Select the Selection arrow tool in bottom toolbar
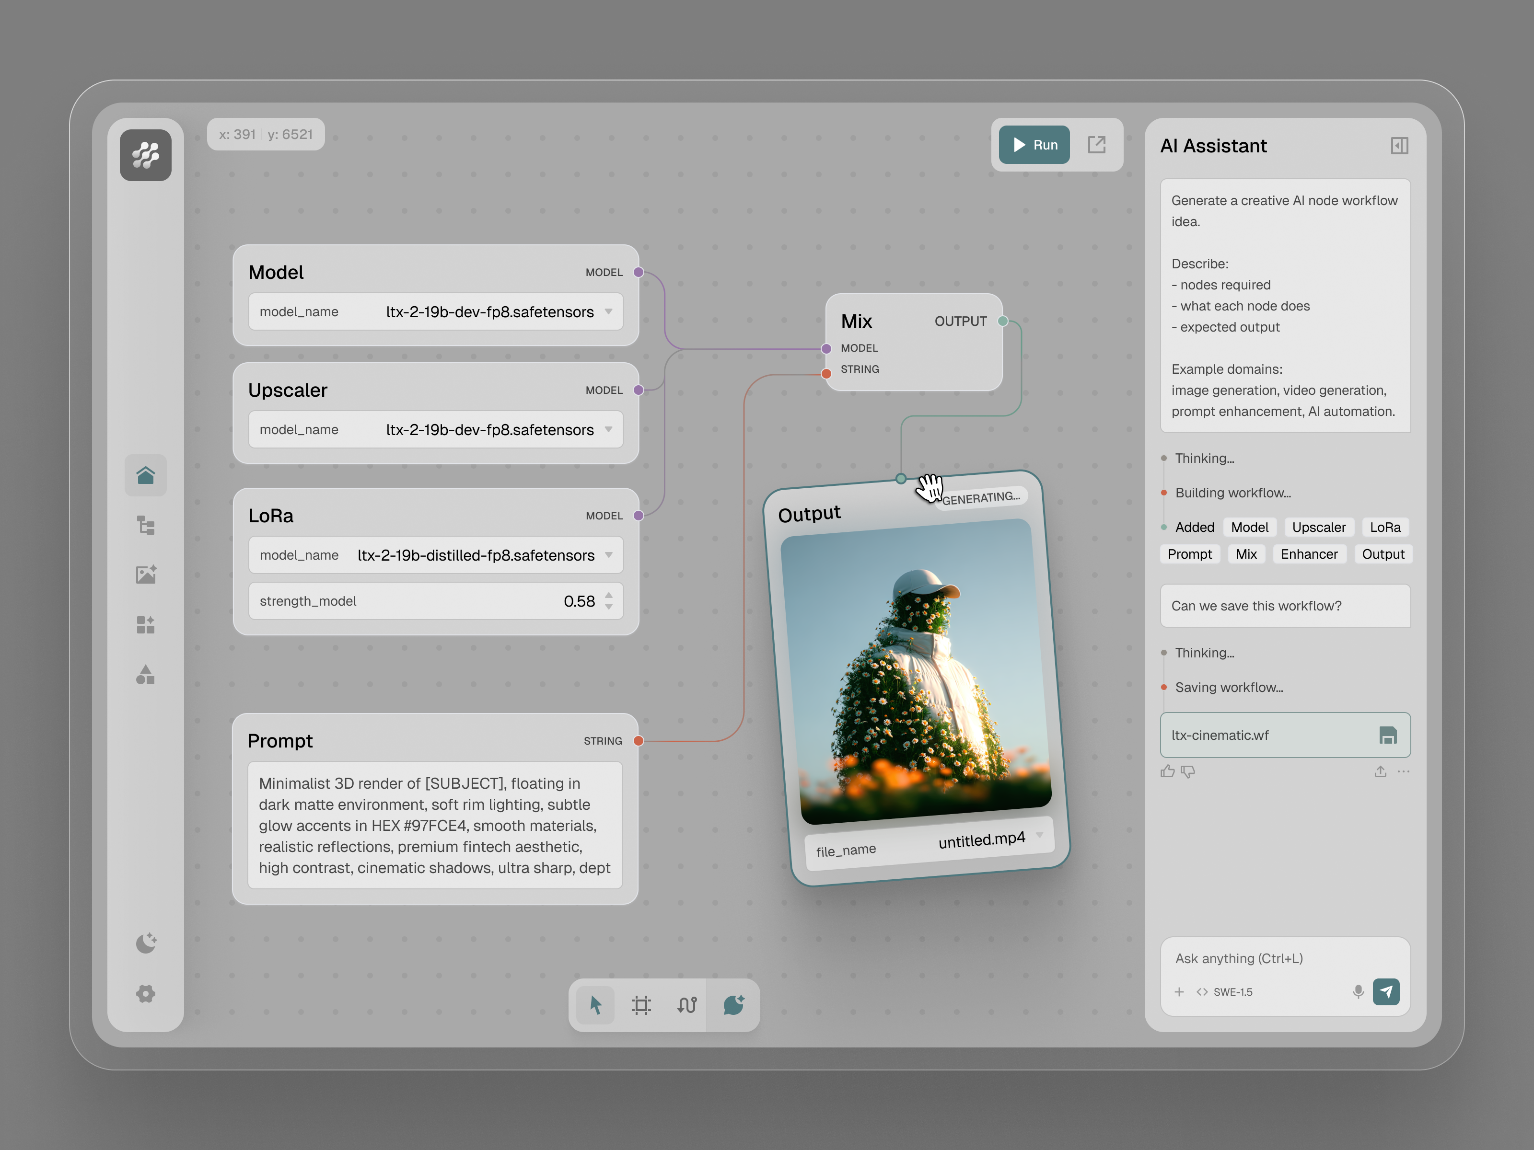1534x1150 pixels. pos(595,1005)
